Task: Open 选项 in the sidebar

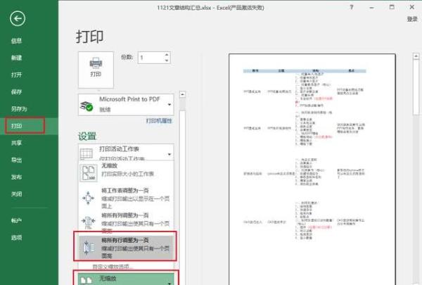Action: coord(16,237)
